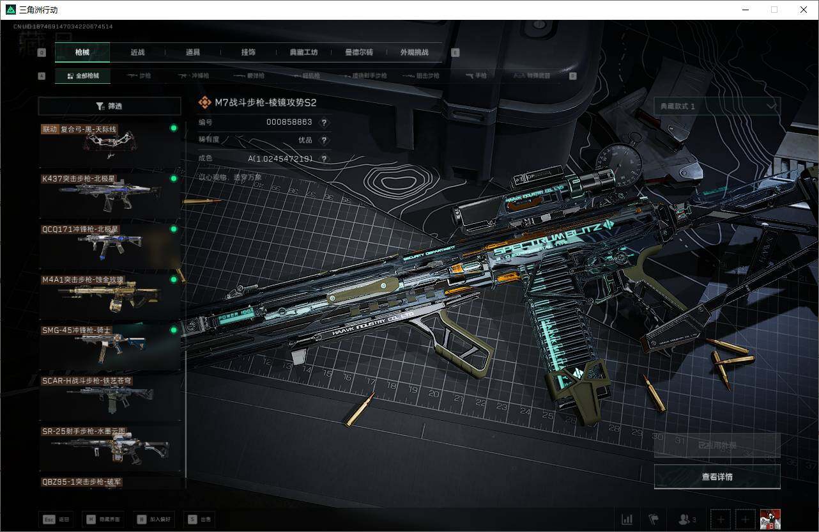Click the serial number 000858863
The image size is (819, 532).
pyautogui.click(x=289, y=122)
